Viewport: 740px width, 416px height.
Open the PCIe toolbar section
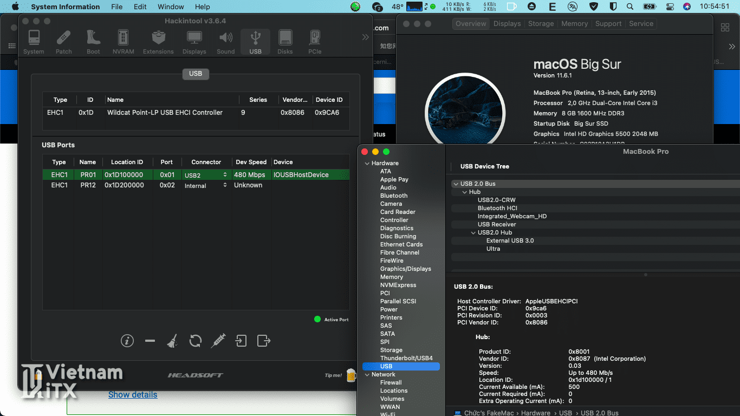point(315,42)
